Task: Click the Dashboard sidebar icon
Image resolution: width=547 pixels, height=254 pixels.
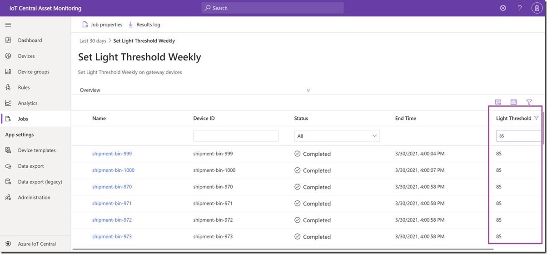Action: coord(8,40)
